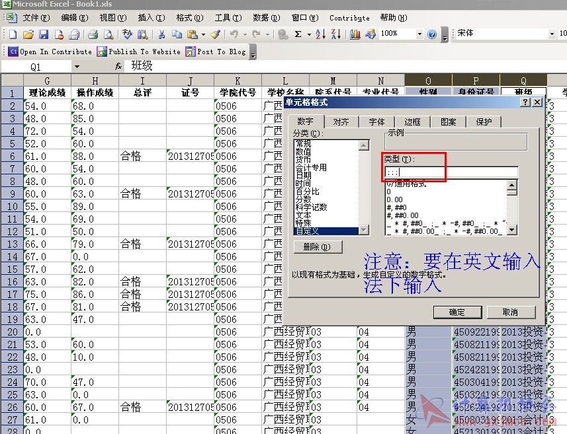Select 常规 in category list
This screenshot has width=567, height=434.
[327, 144]
